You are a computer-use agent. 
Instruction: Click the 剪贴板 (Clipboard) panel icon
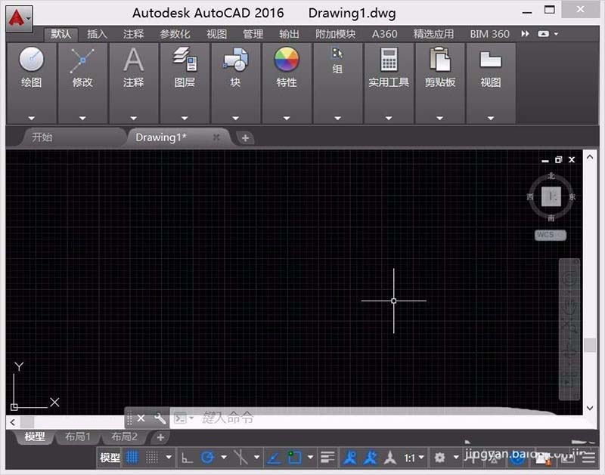(x=440, y=60)
